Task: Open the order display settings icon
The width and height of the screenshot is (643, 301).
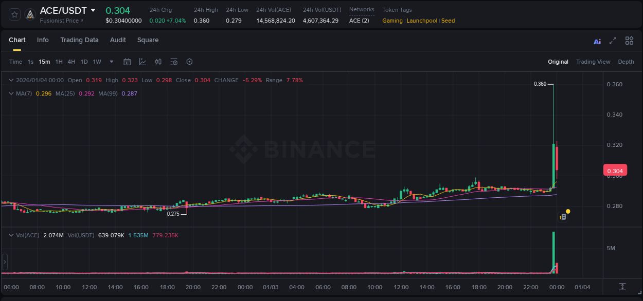Action: [x=174, y=62]
